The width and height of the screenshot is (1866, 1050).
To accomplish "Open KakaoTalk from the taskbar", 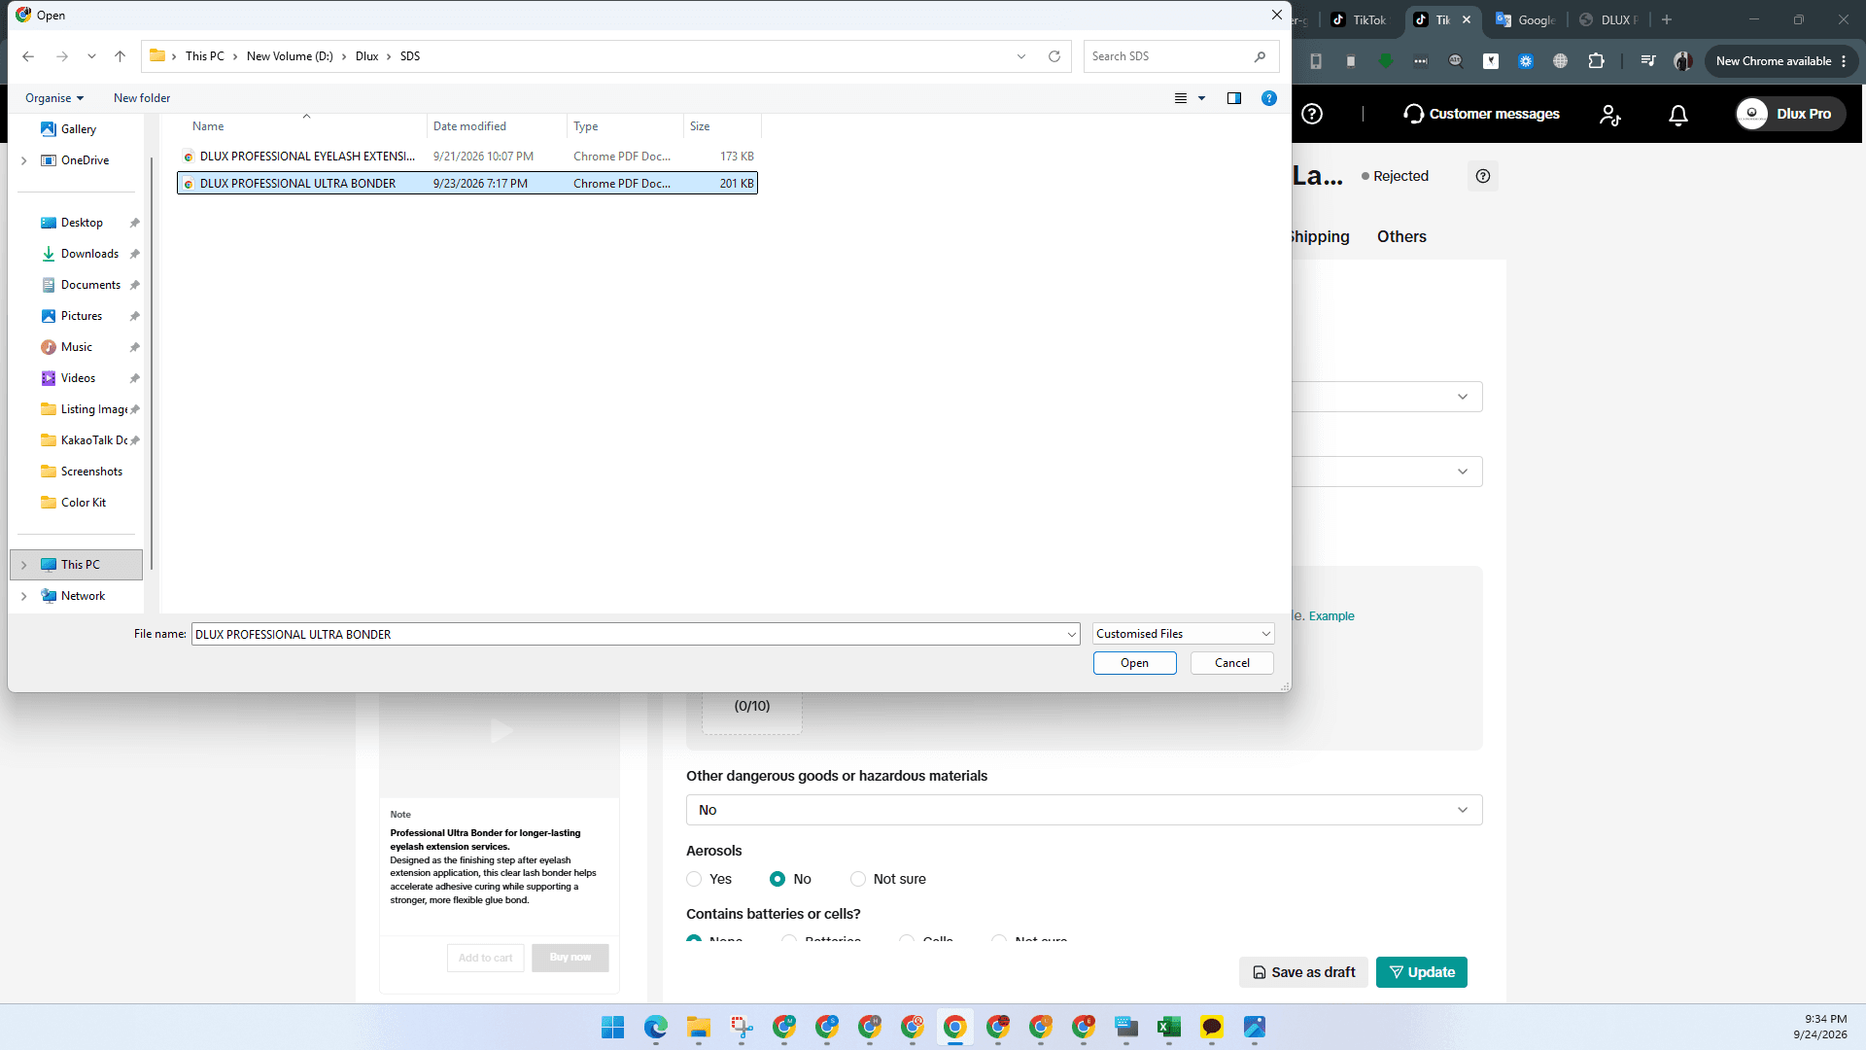I will click(1211, 1027).
